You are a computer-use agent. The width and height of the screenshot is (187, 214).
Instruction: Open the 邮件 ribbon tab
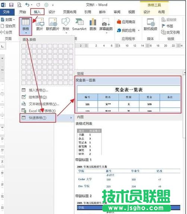pyautogui.click(x=102, y=12)
